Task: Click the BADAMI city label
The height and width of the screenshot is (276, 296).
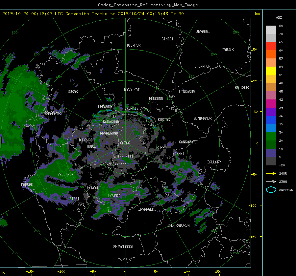Action: (x=130, y=108)
